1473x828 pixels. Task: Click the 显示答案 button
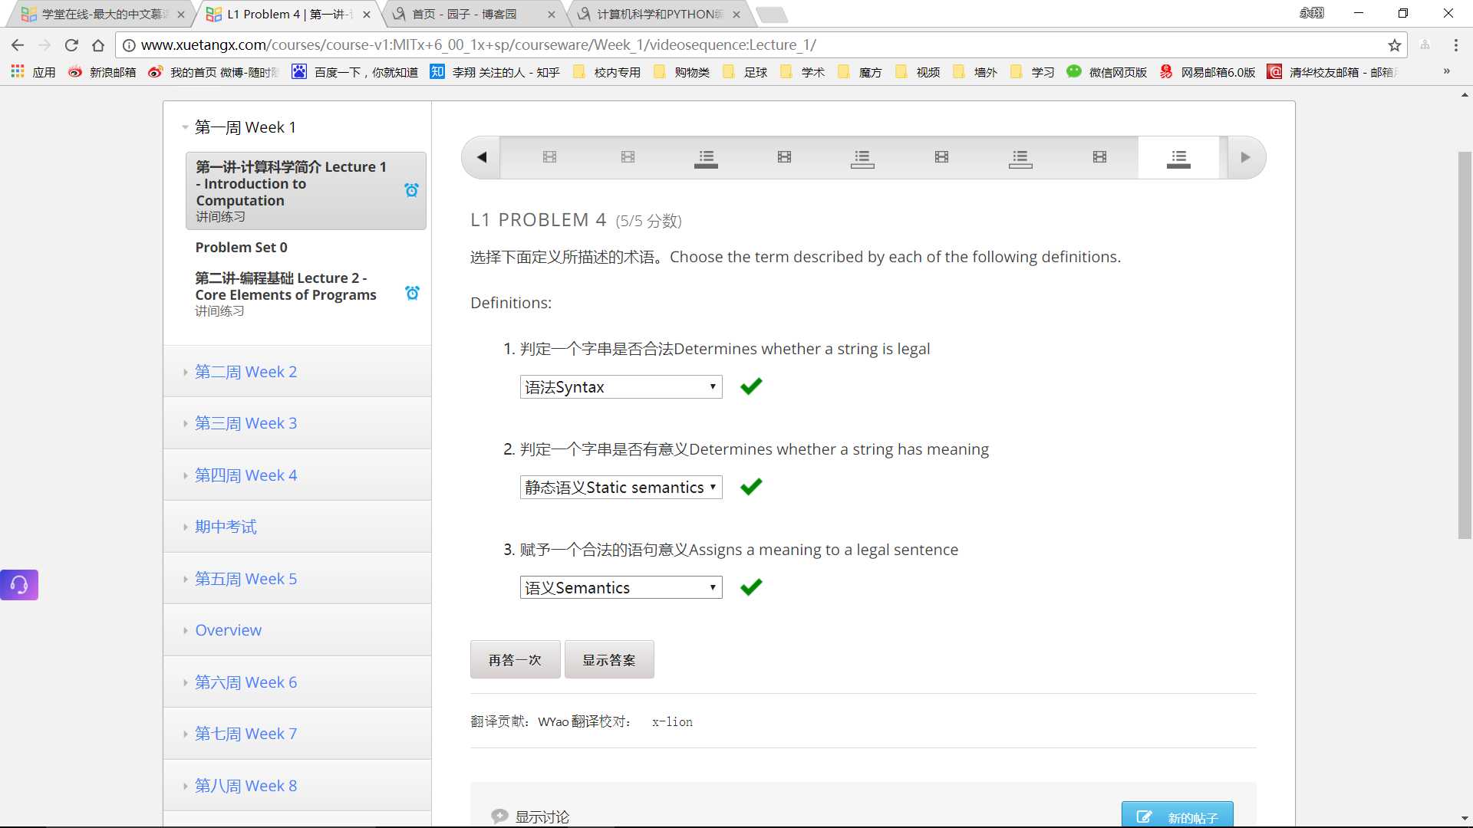tap(609, 660)
